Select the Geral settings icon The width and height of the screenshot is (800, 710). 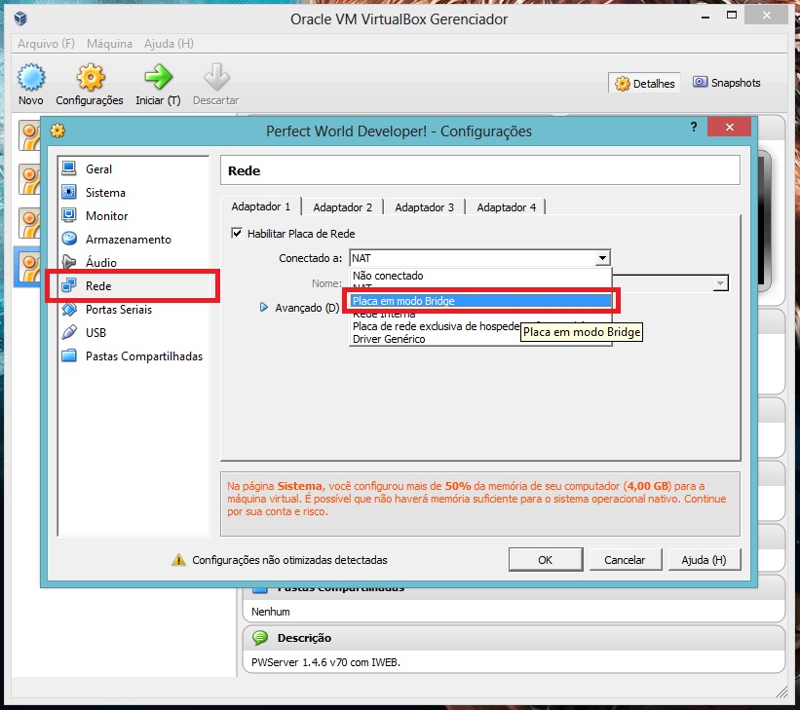(69, 168)
